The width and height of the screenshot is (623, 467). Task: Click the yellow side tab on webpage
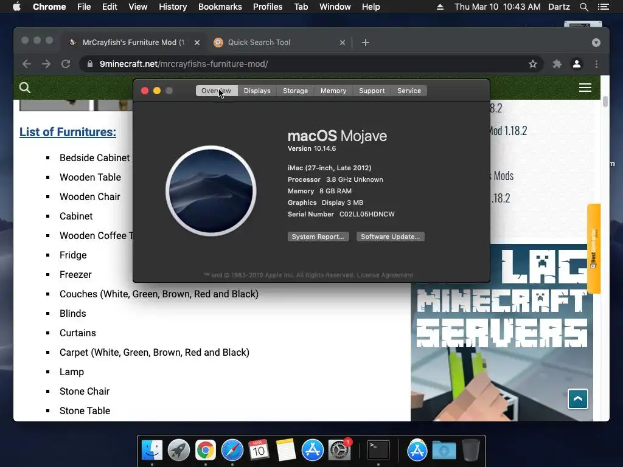(x=594, y=249)
